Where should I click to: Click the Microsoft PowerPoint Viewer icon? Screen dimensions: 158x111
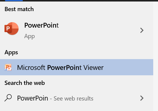[x=8, y=67]
